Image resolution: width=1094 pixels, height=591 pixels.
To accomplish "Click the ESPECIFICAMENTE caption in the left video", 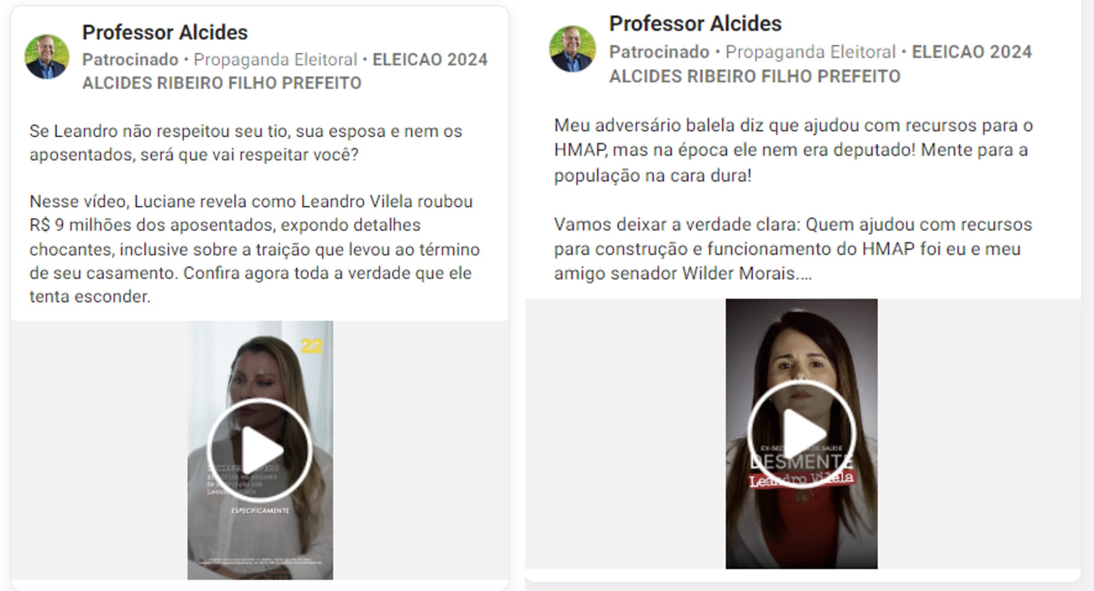I will 260,511.
